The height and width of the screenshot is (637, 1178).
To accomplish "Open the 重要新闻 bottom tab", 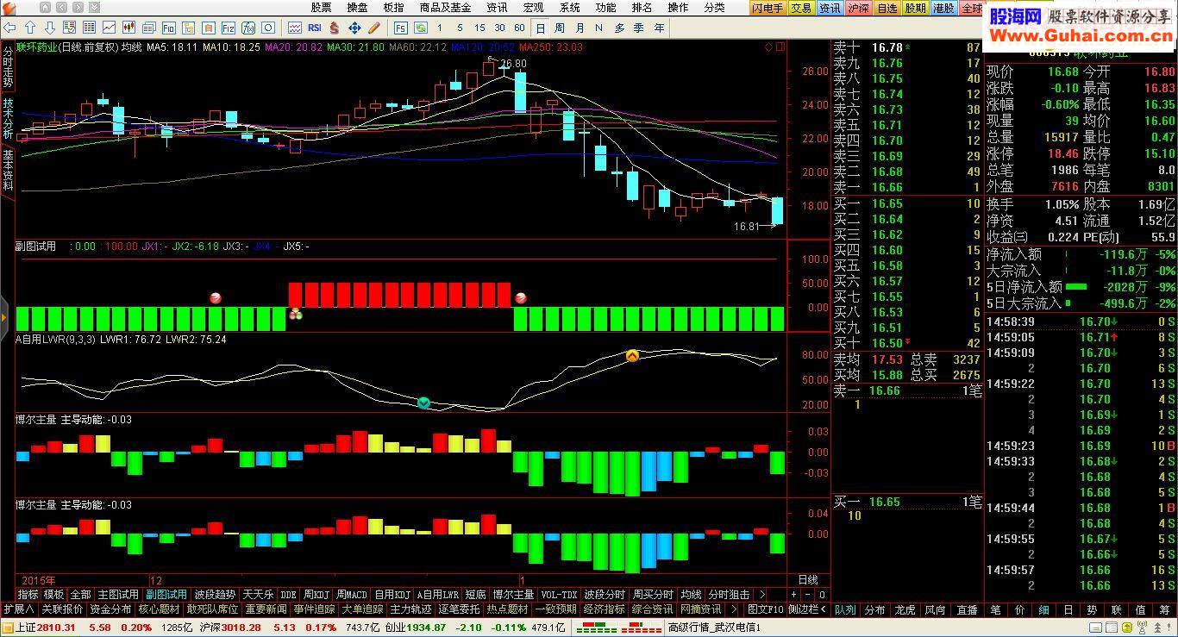I will pyautogui.click(x=266, y=609).
